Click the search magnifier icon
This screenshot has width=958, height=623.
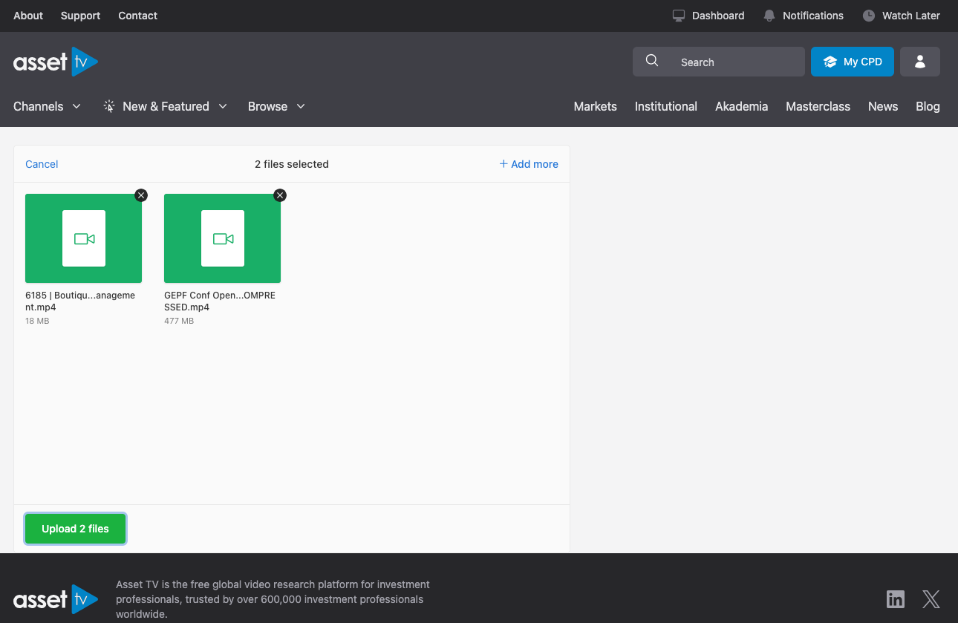point(652,62)
